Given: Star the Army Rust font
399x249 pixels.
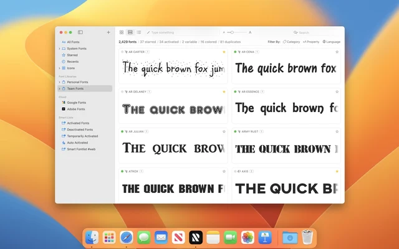Looking at the screenshot, I should point(337,131).
